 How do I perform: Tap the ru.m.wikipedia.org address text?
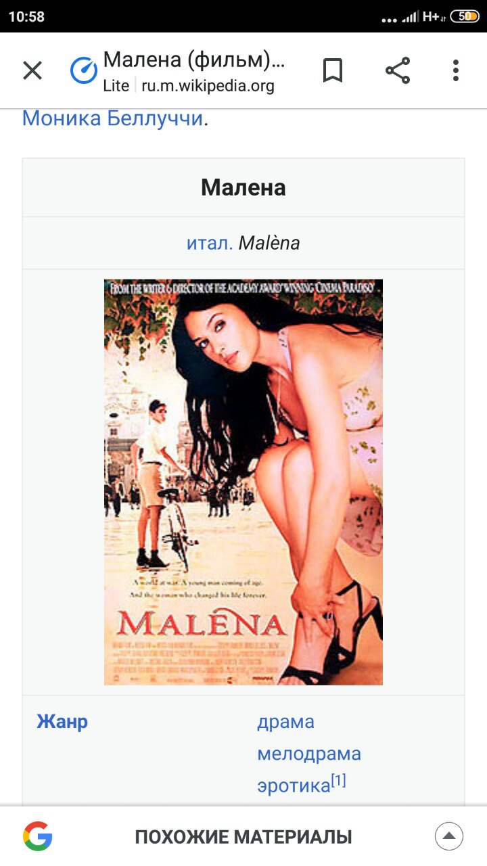208,86
